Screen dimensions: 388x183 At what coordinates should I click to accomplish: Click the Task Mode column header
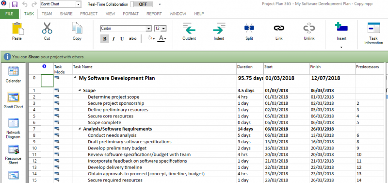point(63,69)
